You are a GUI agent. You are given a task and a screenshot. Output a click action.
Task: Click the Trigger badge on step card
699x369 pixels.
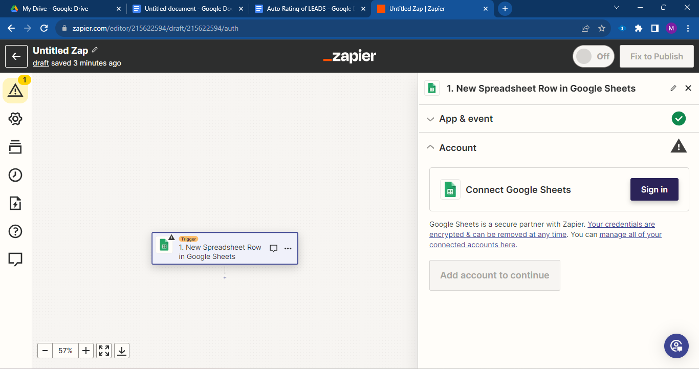188,239
